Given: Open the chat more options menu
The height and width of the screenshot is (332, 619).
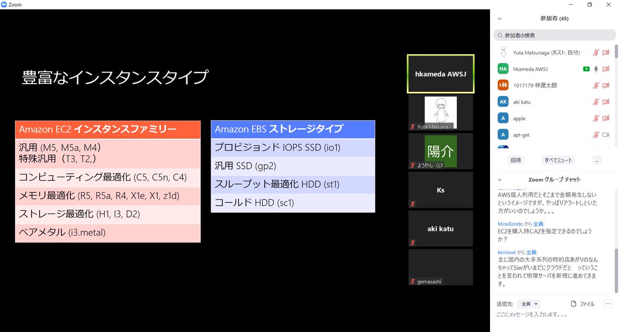Looking at the screenshot, I should click(x=608, y=304).
